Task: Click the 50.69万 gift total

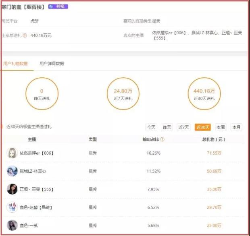Action: point(214,171)
